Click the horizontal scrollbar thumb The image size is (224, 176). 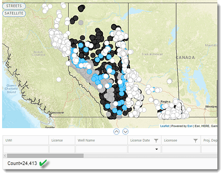45,156
